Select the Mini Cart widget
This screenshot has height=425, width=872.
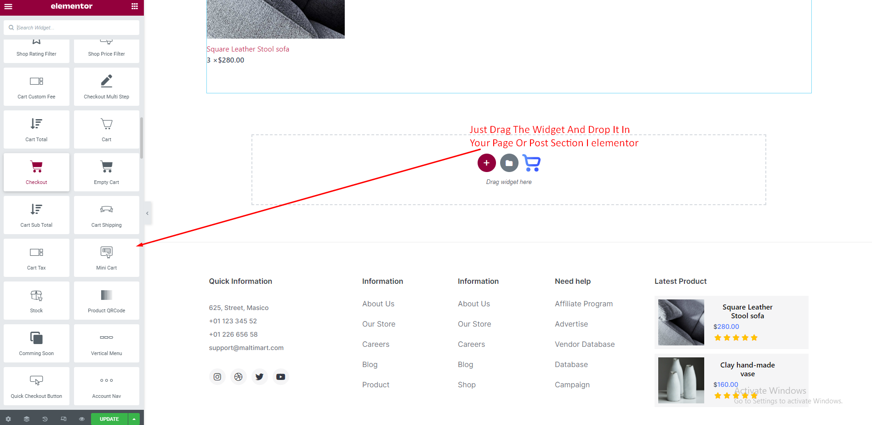click(x=106, y=258)
